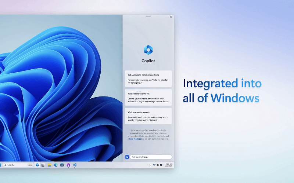Expand the hidden system tray icons chevron
Image resolution: width=294 pixels, height=183 pixels.
(150, 165)
